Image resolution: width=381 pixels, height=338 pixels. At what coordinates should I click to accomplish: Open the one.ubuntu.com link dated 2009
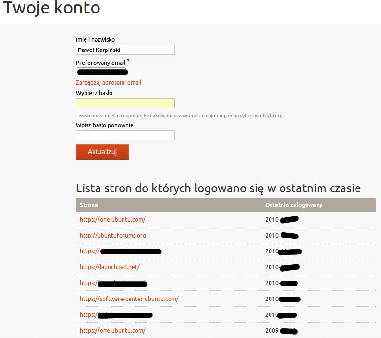(x=112, y=331)
